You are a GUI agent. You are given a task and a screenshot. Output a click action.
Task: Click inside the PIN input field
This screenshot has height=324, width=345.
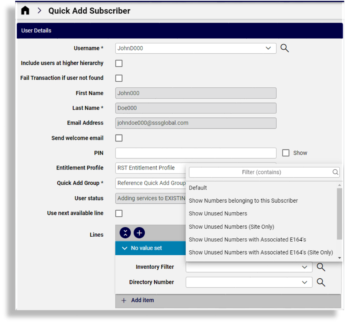coord(195,153)
